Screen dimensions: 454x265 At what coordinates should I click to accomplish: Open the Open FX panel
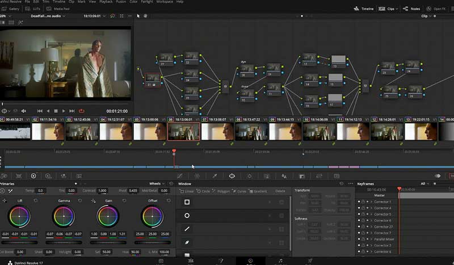pos(436,9)
